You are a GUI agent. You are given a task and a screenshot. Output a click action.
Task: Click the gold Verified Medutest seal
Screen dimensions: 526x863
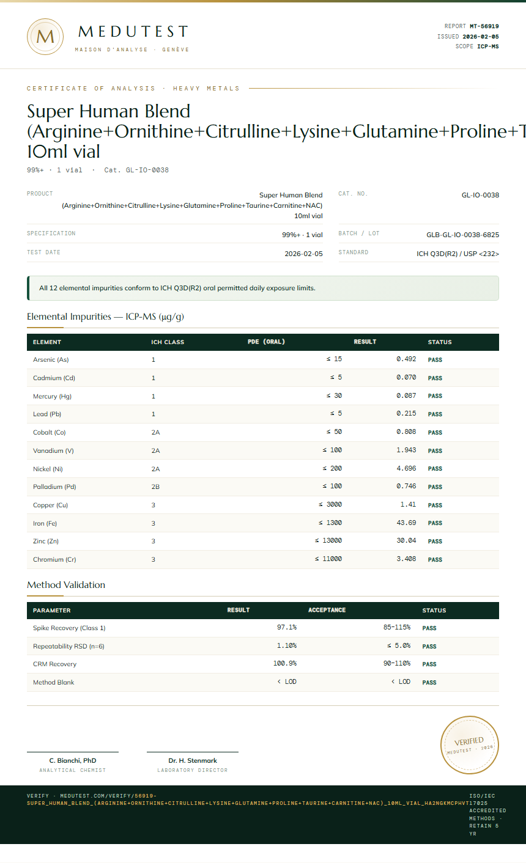[x=470, y=745]
